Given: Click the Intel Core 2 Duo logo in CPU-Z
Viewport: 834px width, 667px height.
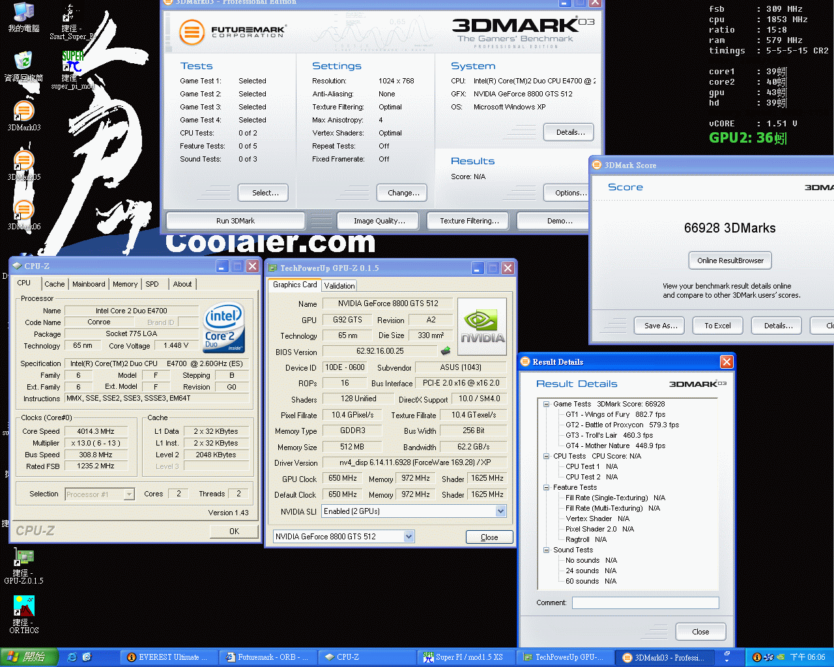Looking at the screenshot, I should pos(223,328).
